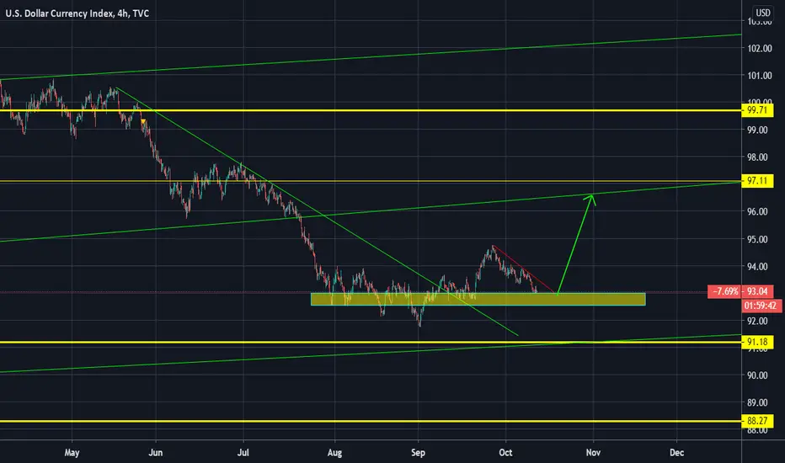
Task: Click the 99.00 price scale value
Action: [757, 130]
